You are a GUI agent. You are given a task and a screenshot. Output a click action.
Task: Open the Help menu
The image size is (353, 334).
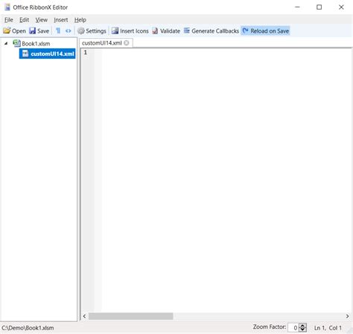click(x=80, y=20)
